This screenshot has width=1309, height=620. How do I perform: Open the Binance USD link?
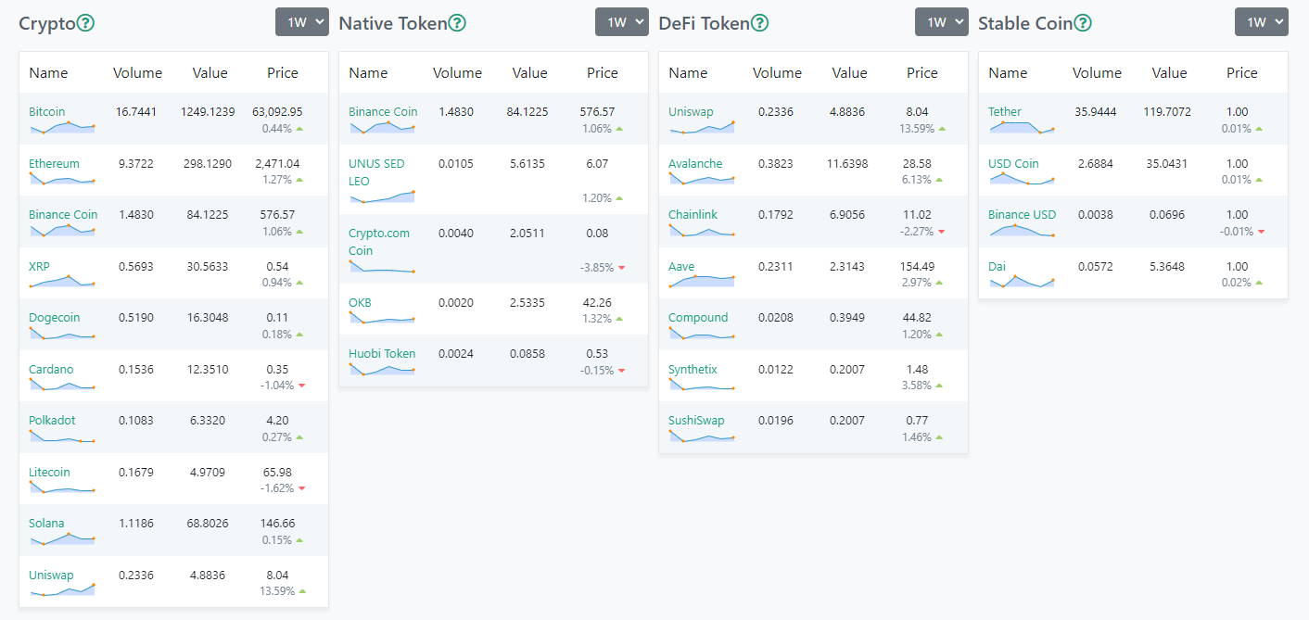click(x=1022, y=214)
